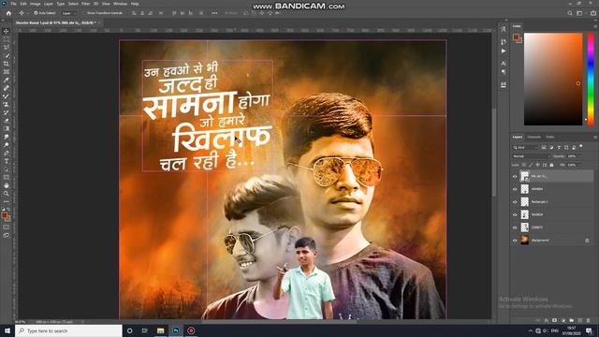Select the Hand tool
This screenshot has width=599, height=337.
7,185
